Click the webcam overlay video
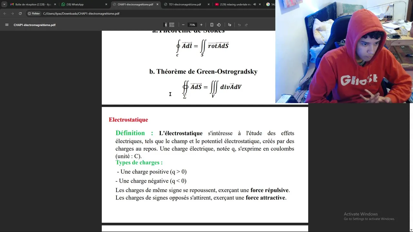This screenshot has height=232, width=413. [x=344, y=52]
